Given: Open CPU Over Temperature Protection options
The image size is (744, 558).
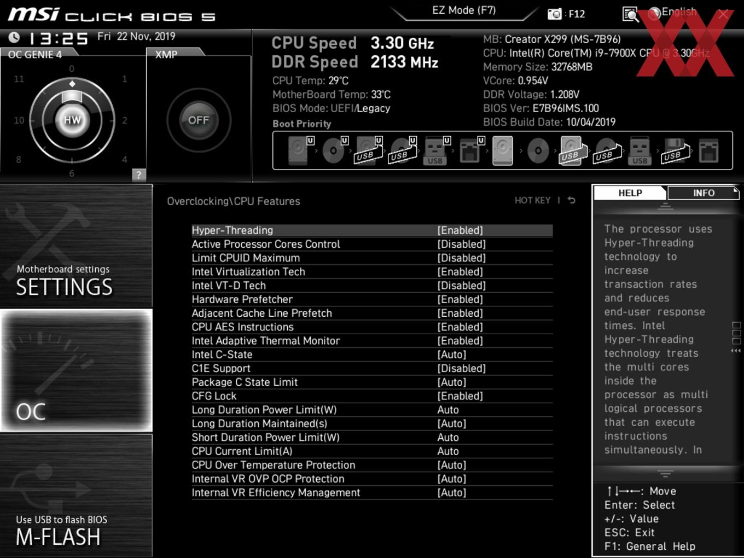Looking at the screenshot, I should [x=372, y=465].
